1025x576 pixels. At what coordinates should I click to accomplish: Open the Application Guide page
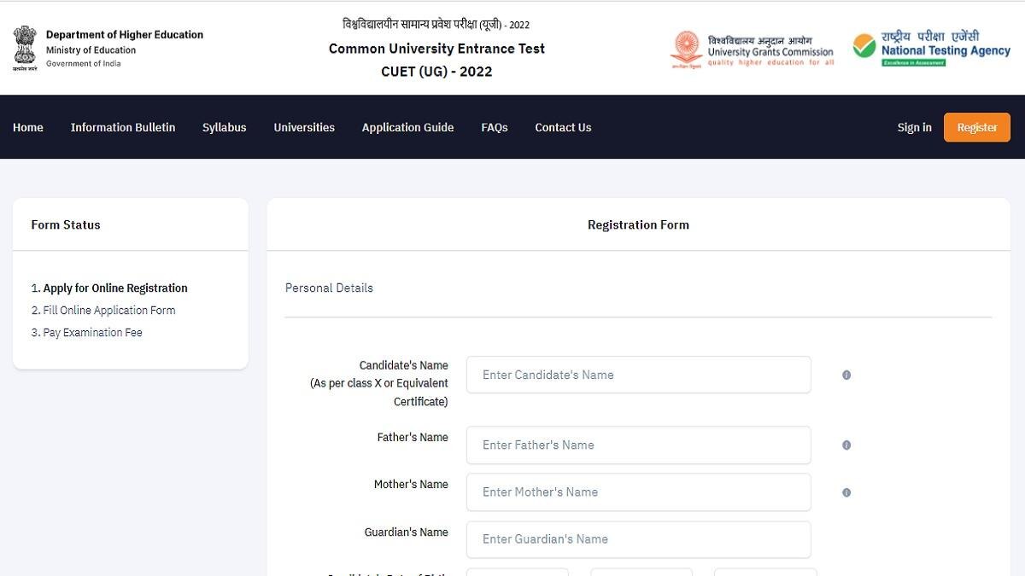[x=407, y=127]
